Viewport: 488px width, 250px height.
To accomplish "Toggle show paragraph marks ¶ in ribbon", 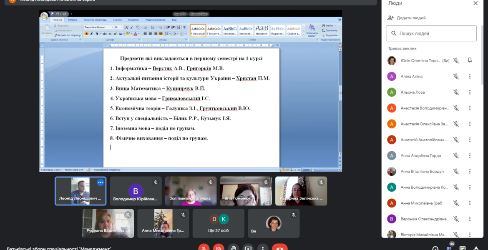I will point(184,27).
